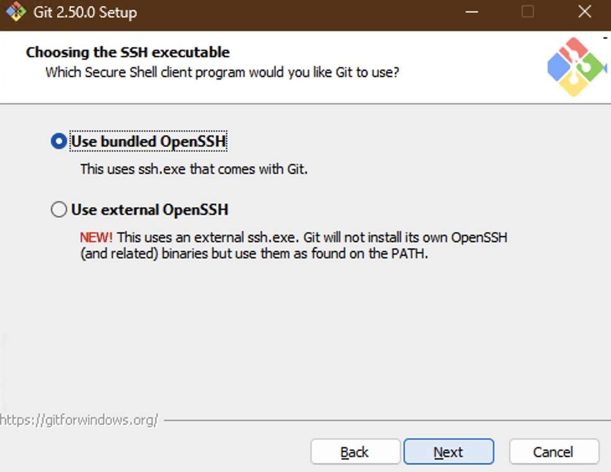Click the 'Choosing the SSH executable' heading
This screenshot has height=472, width=611.
click(128, 52)
